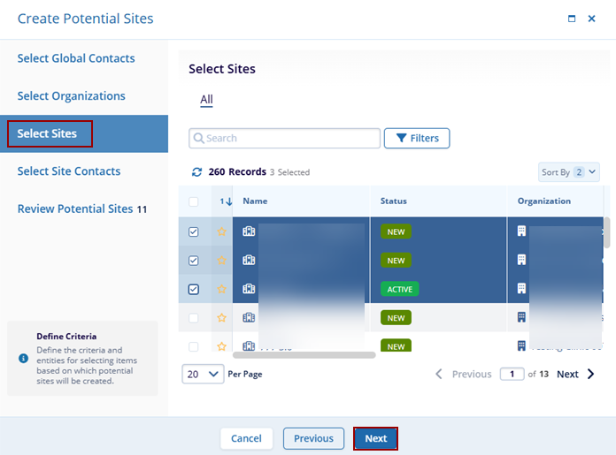
Task: Click the site building icon in first row
Action: coord(249,232)
